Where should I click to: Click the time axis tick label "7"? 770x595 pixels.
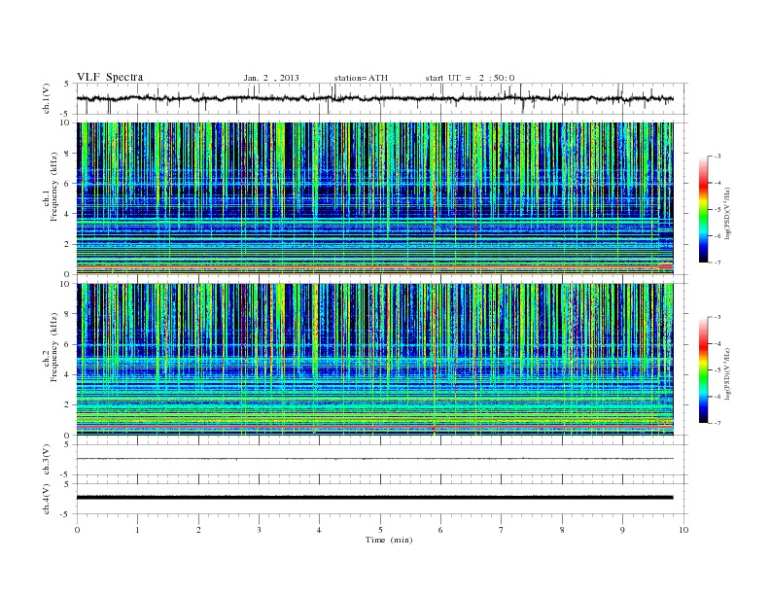point(501,530)
